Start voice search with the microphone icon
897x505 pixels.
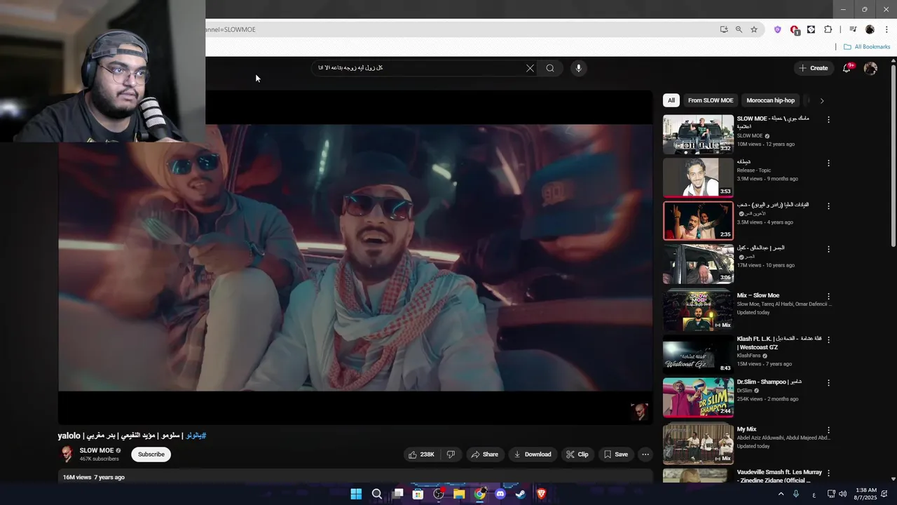click(x=578, y=68)
